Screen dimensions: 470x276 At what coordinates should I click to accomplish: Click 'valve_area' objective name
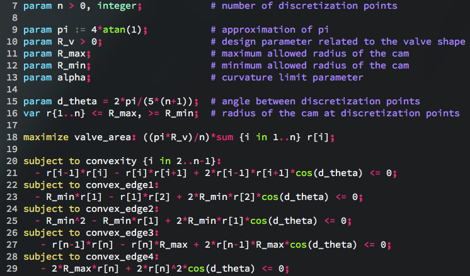[103, 138]
